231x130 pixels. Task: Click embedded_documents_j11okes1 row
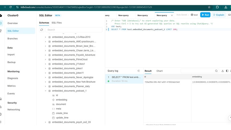pos(68,64)
